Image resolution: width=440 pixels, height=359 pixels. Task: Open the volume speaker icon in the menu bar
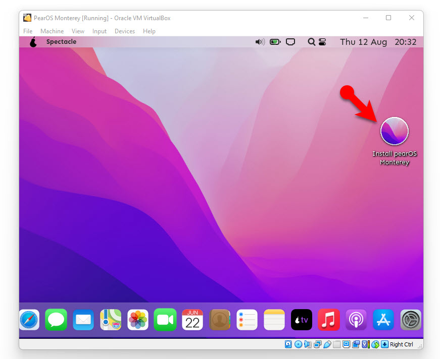(x=260, y=42)
